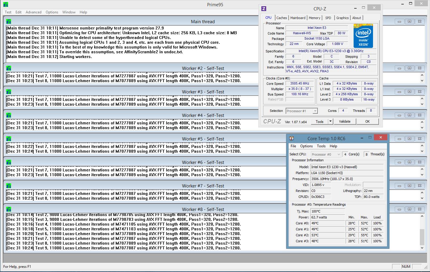Click the Worker #6 window icon
The width and height of the screenshot is (430, 272).
(9, 162)
